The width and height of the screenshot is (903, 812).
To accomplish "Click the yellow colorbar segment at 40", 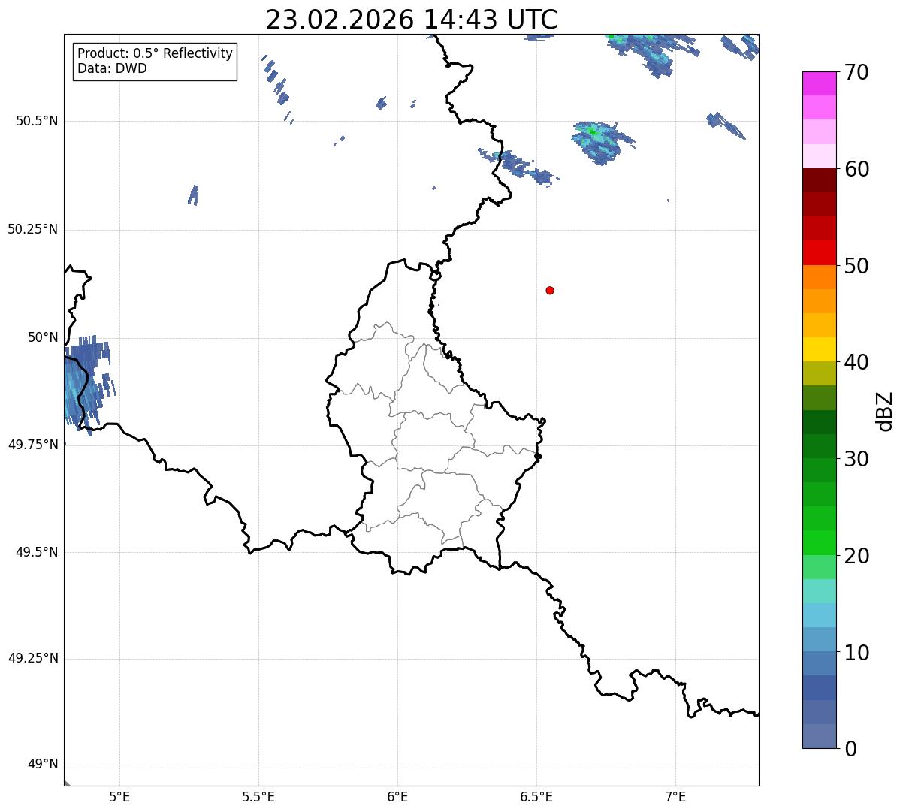I will click(x=819, y=349).
